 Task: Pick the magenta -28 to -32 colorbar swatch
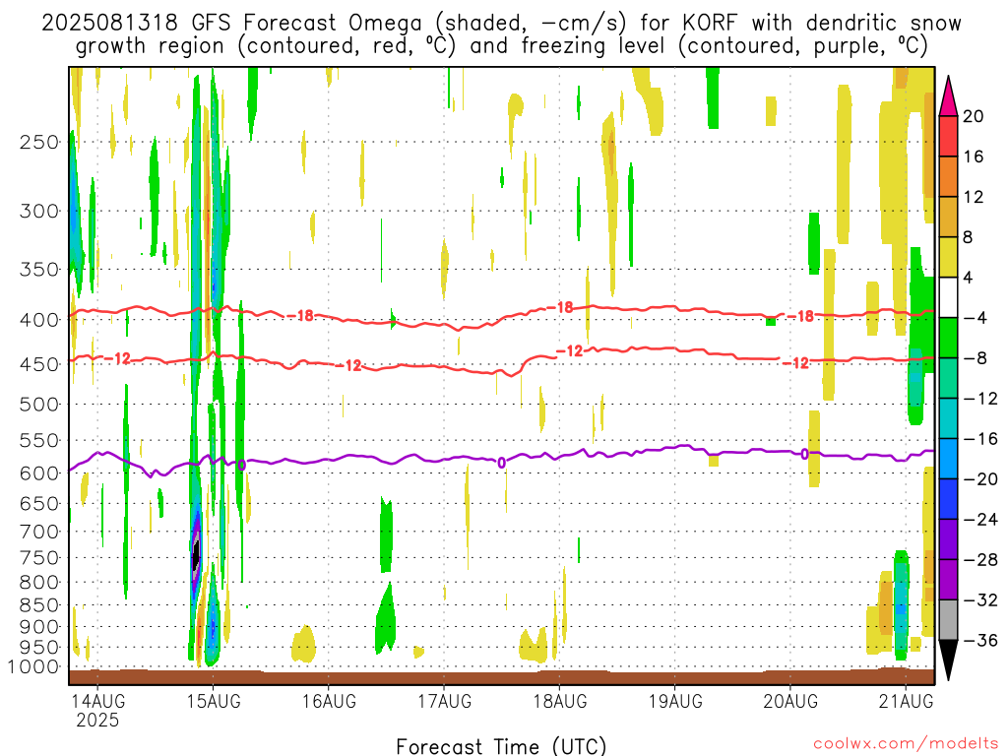948,580
